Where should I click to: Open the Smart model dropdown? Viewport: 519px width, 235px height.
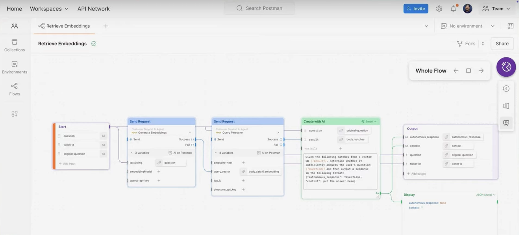[369, 121]
